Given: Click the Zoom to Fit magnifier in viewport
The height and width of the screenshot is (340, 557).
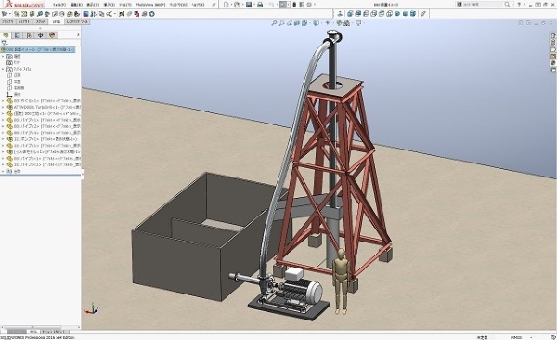Looking at the screenshot, I should click(274, 23).
